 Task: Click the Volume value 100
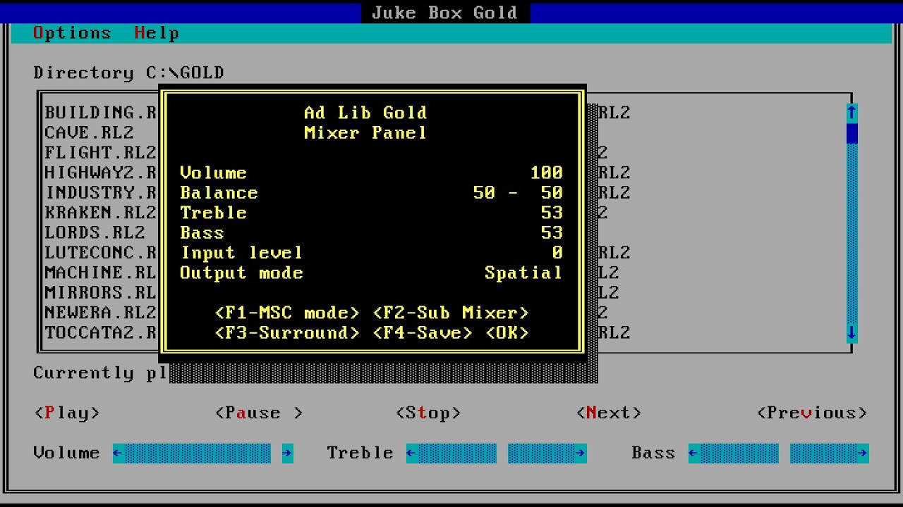click(x=547, y=173)
